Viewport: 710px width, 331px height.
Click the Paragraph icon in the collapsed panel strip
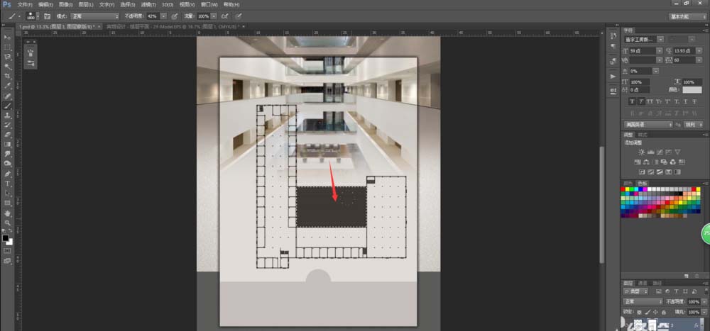coord(613,47)
